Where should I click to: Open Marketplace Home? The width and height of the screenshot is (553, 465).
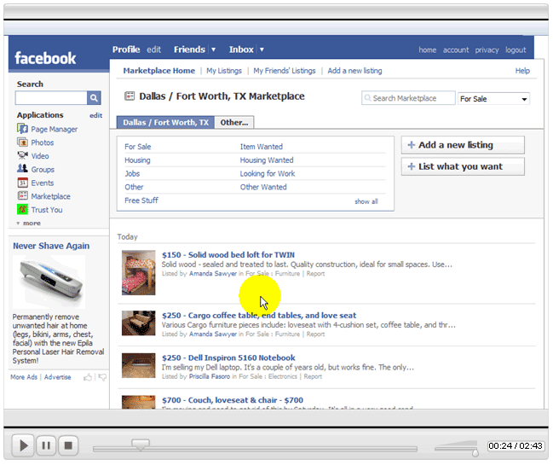click(159, 71)
